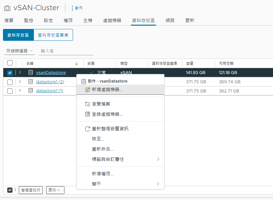The image size is (273, 200).
Task: Choose 新增權限... from context menu
Action: point(120,174)
